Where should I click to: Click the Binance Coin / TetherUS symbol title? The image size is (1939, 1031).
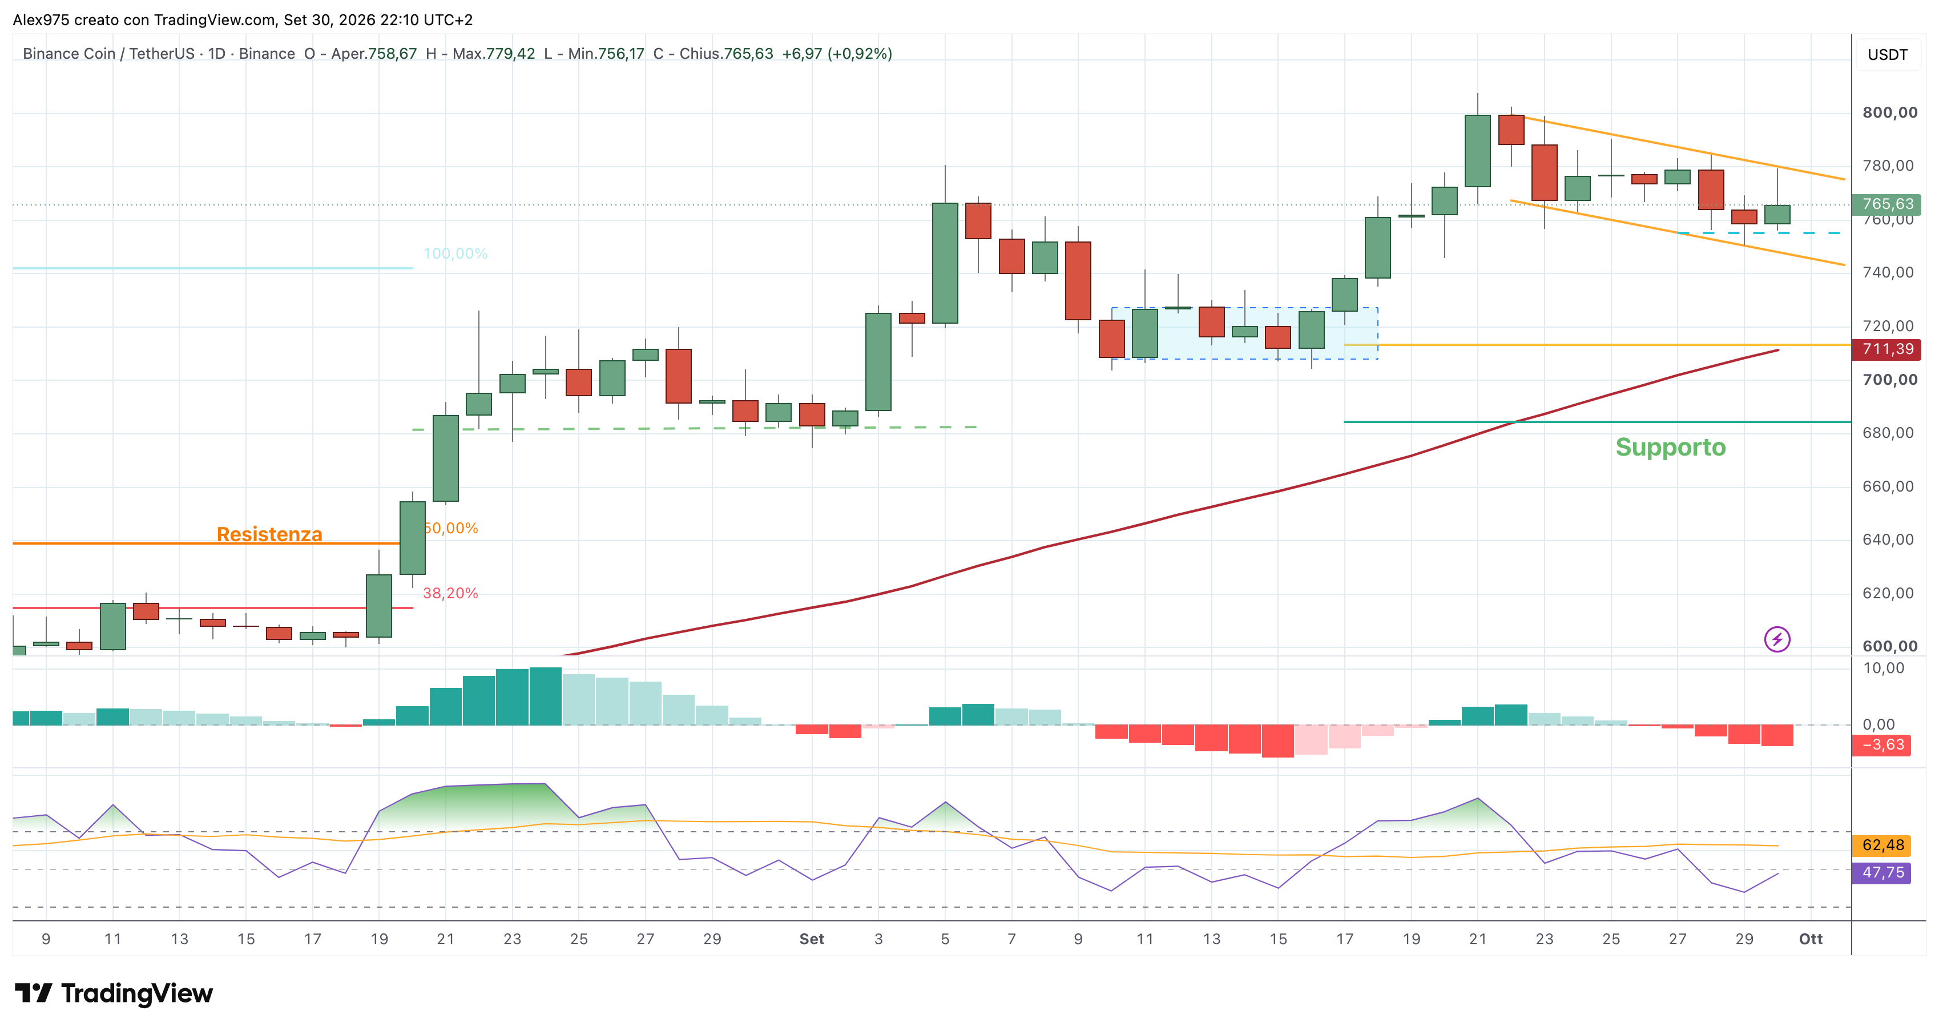(111, 54)
